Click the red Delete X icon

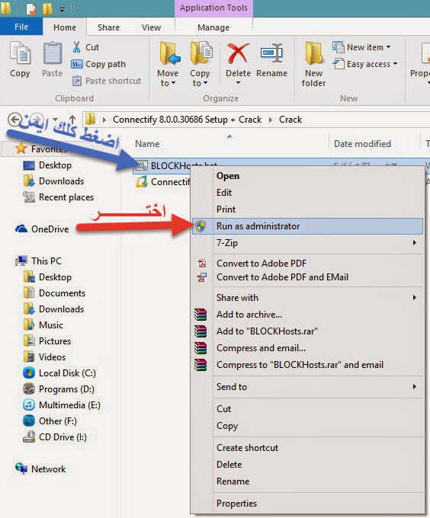pyautogui.click(x=238, y=53)
